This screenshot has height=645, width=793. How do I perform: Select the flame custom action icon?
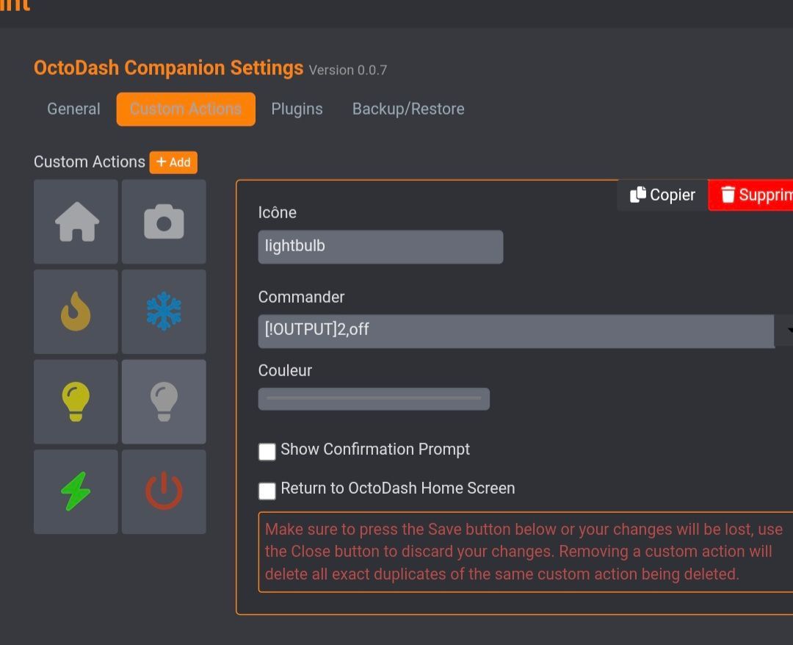tap(76, 311)
